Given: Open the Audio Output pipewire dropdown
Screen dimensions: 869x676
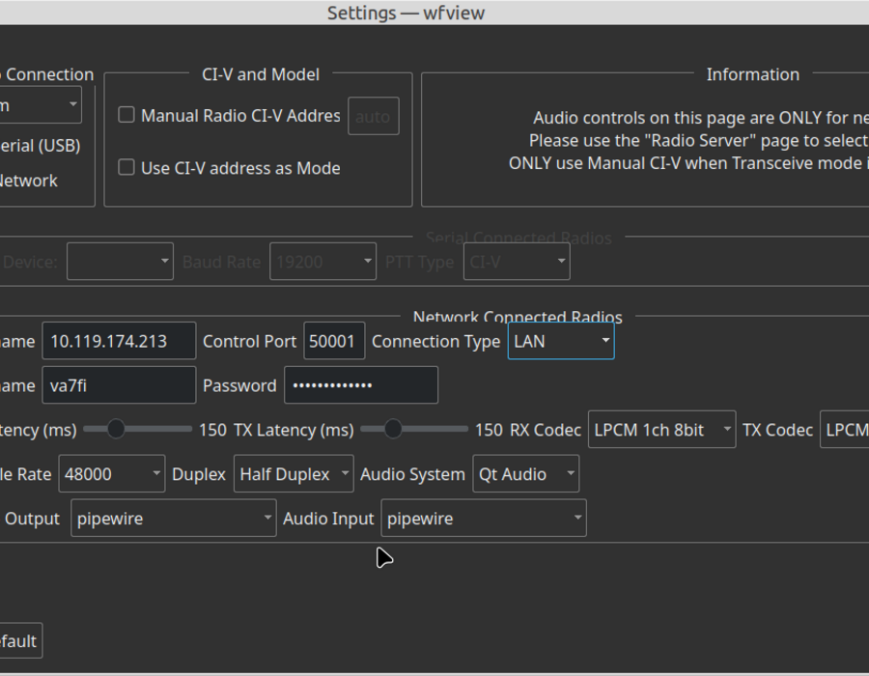Looking at the screenshot, I should [174, 518].
